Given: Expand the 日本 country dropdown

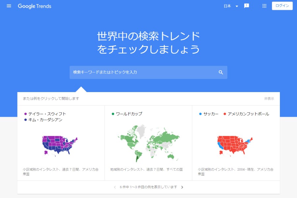Looking at the screenshot, I should tap(228, 6).
